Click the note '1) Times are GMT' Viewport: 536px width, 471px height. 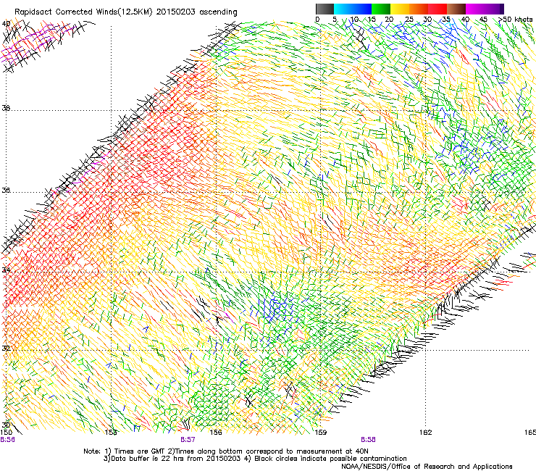135,451
